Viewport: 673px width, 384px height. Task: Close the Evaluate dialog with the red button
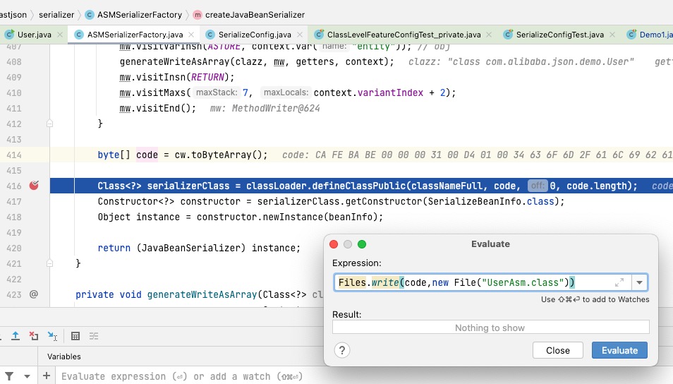coord(334,244)
